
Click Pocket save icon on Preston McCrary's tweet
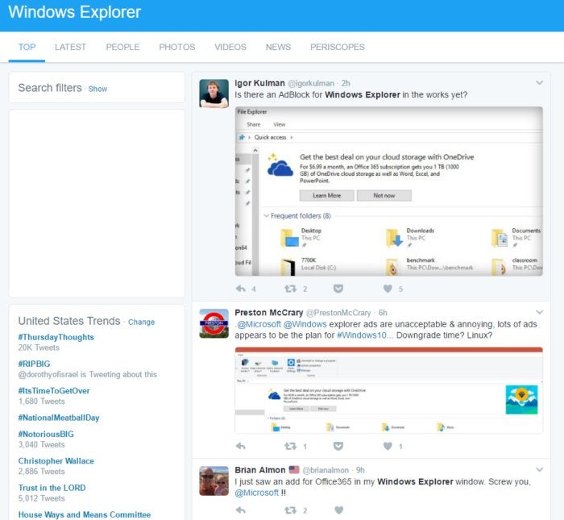click(x=338, y=446)
